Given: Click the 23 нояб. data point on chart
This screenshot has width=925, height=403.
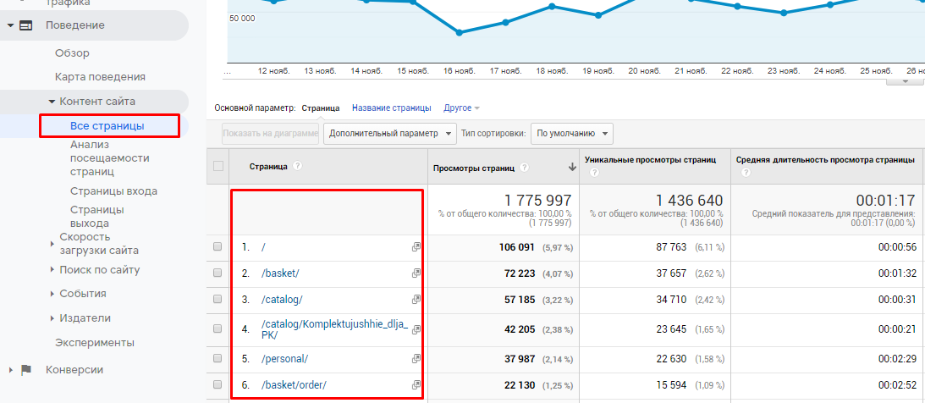Looking at the screenshot, I should [784, 13].
